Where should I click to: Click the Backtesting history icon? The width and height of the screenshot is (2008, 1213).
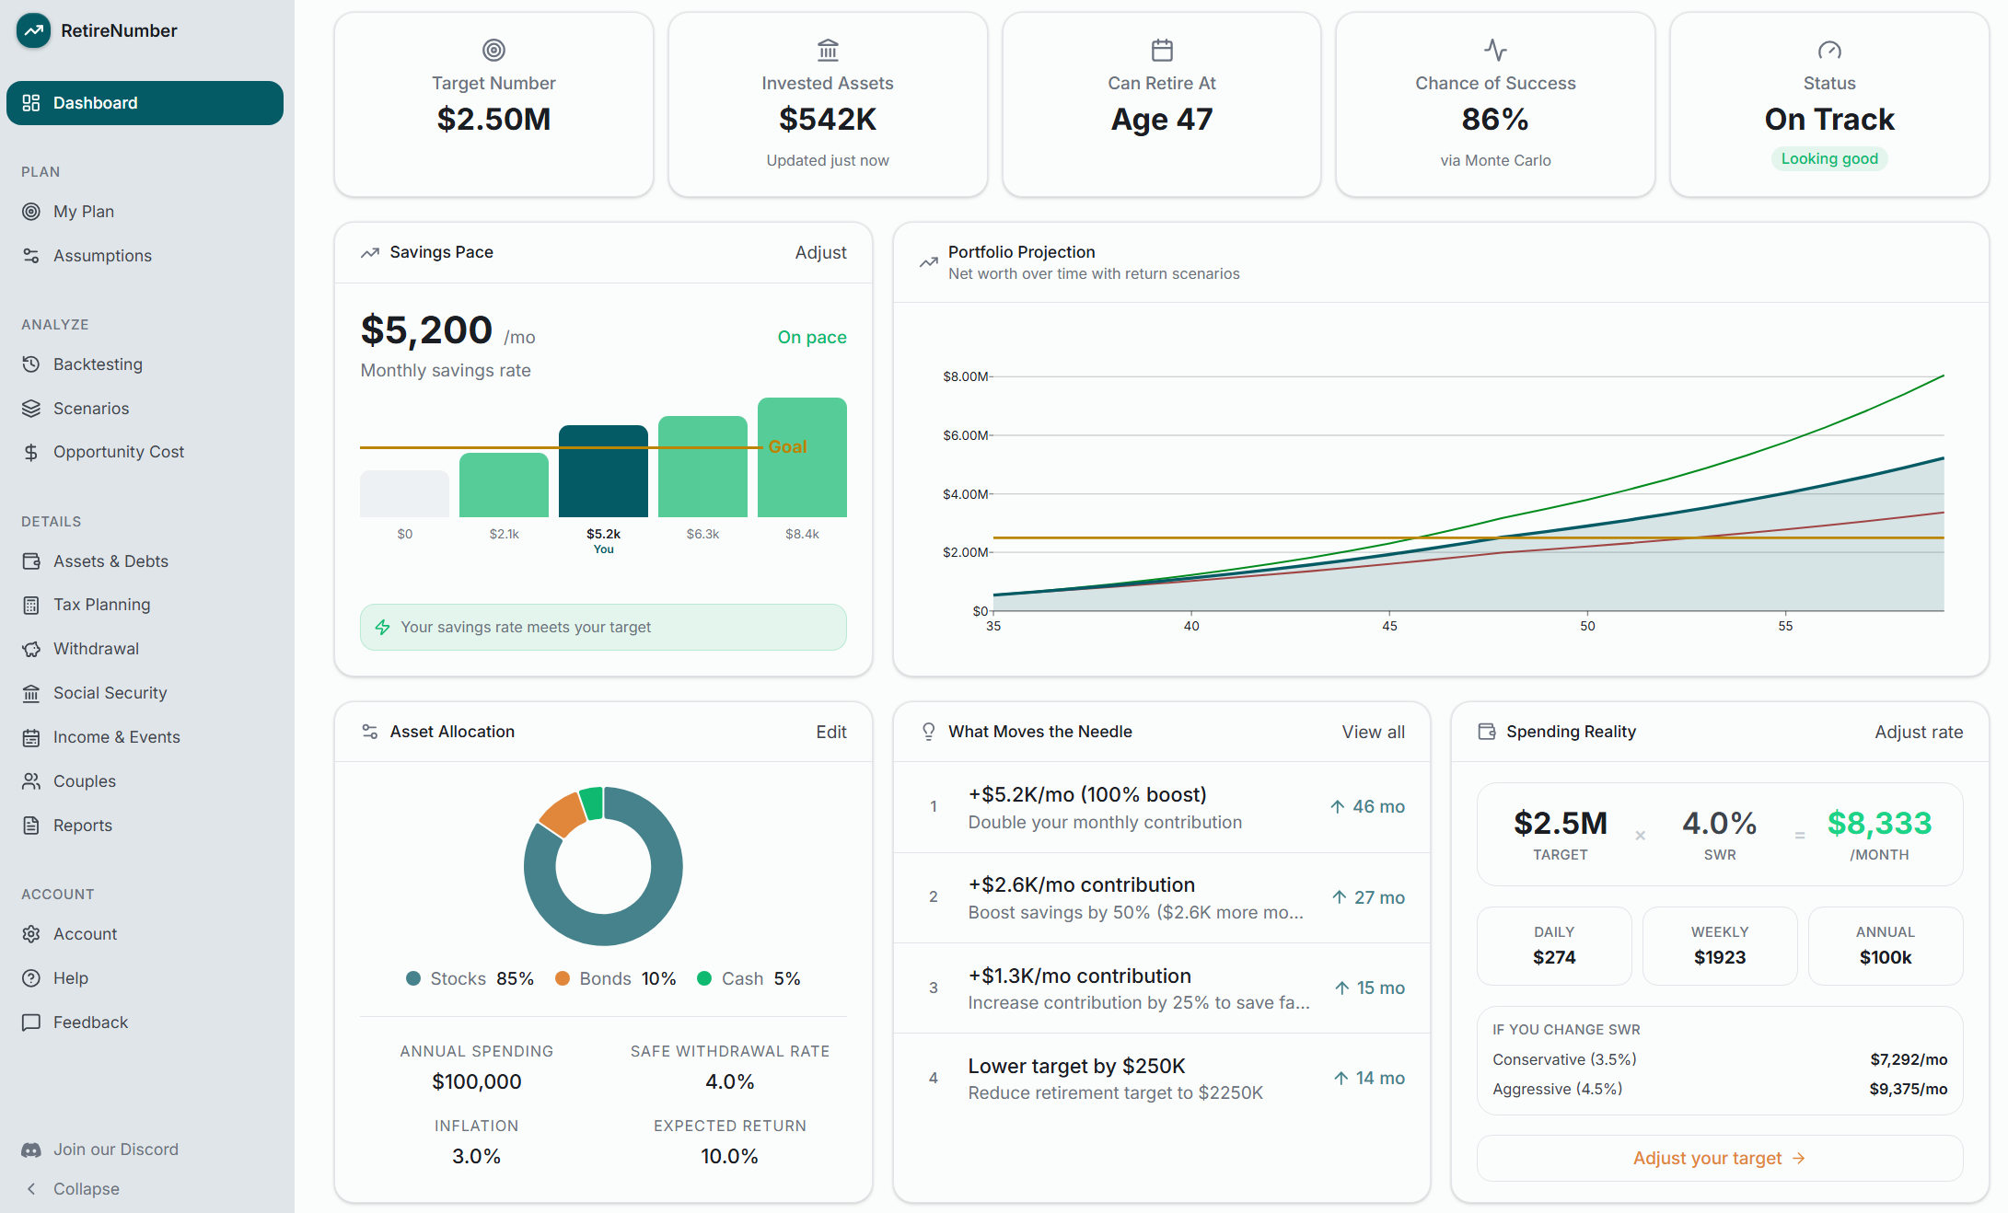31,364
